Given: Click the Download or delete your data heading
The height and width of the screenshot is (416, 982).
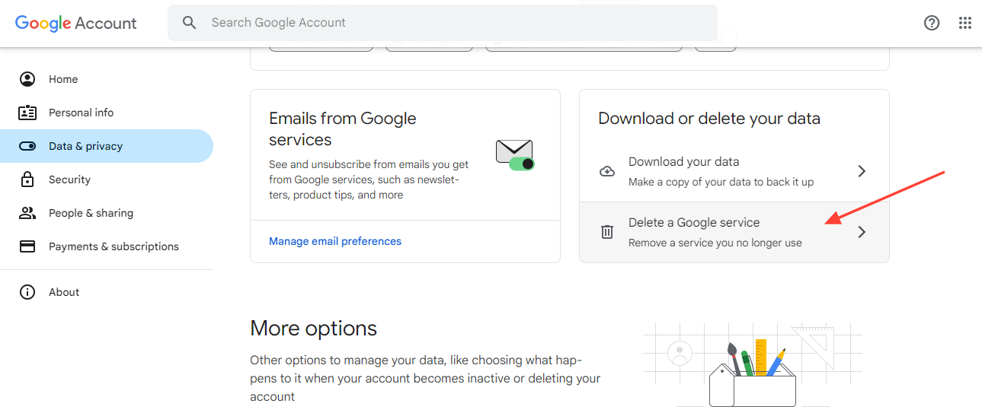Looking at the screenshot, I should pos(709,119).
